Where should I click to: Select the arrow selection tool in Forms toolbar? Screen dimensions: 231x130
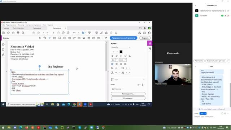[x=40, y=38]
